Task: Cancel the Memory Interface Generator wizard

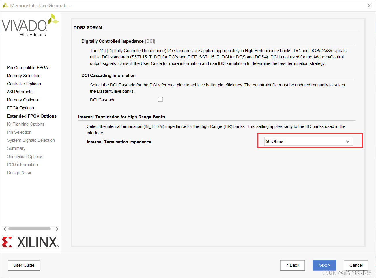Action: pos(356,265)
